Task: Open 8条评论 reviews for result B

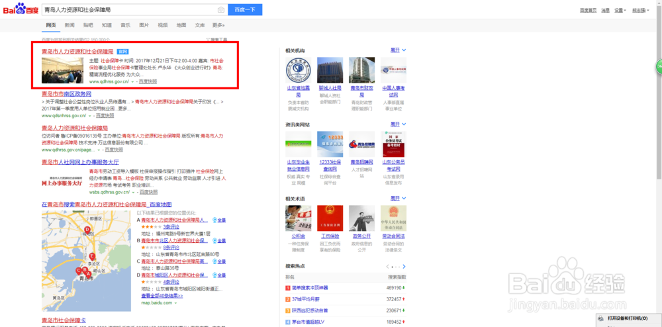Action: 171,248
